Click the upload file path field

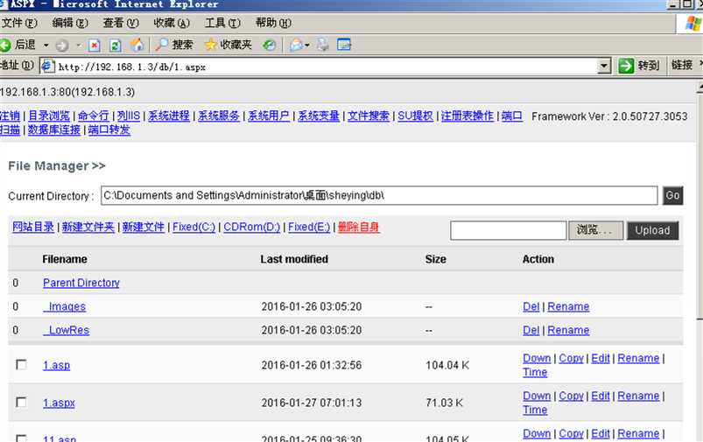(x=509, y=230)
